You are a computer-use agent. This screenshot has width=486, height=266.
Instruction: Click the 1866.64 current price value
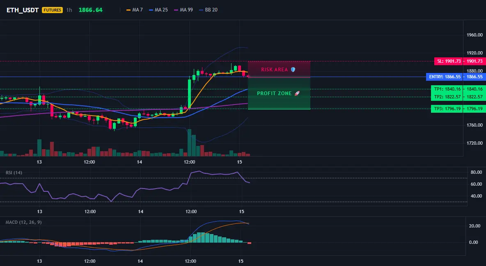90,10
